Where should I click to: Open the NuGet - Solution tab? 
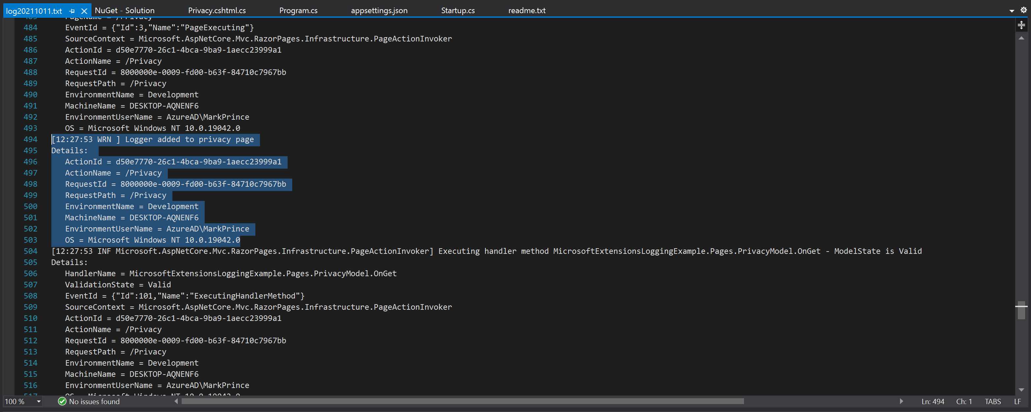(x=126, y=10)
